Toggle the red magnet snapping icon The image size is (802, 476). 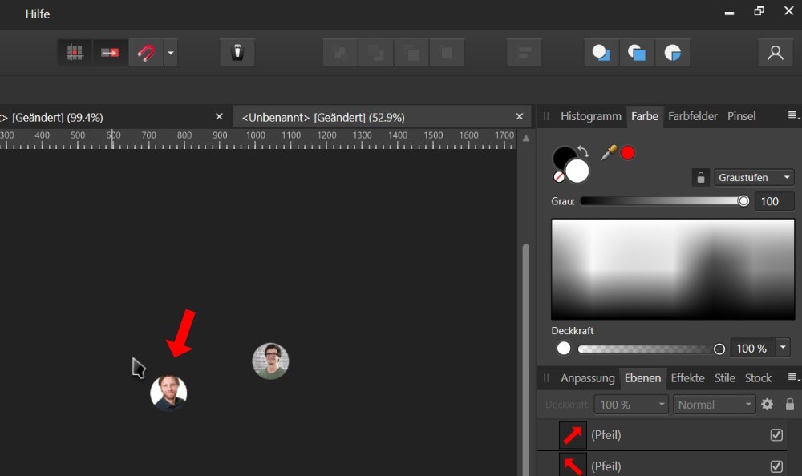[146, 52]
